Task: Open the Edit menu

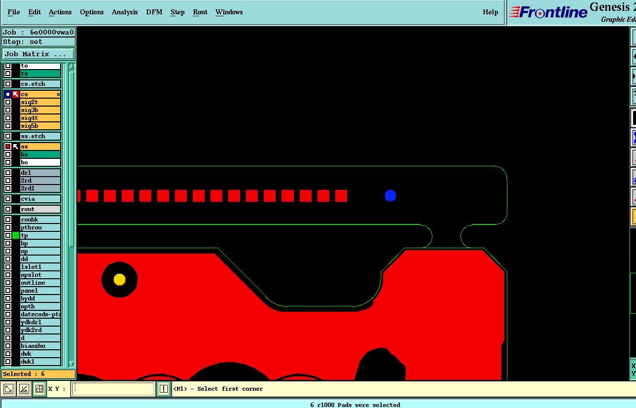Action: click(x=35, y=12)
